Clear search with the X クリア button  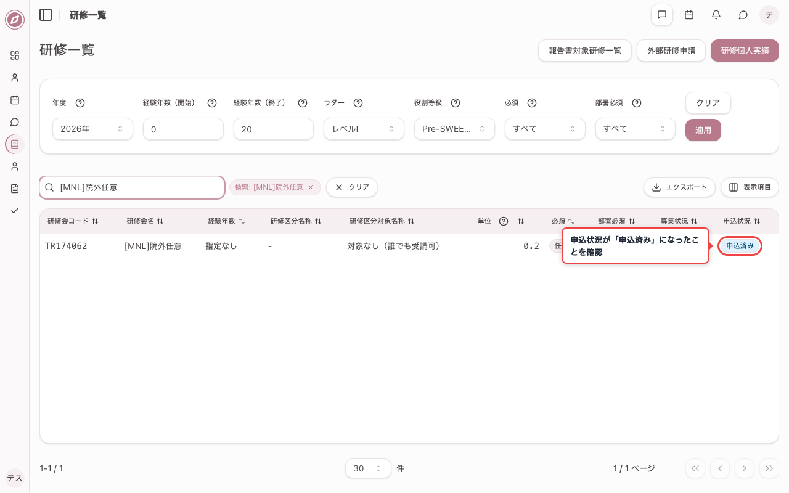click(352, 187)
